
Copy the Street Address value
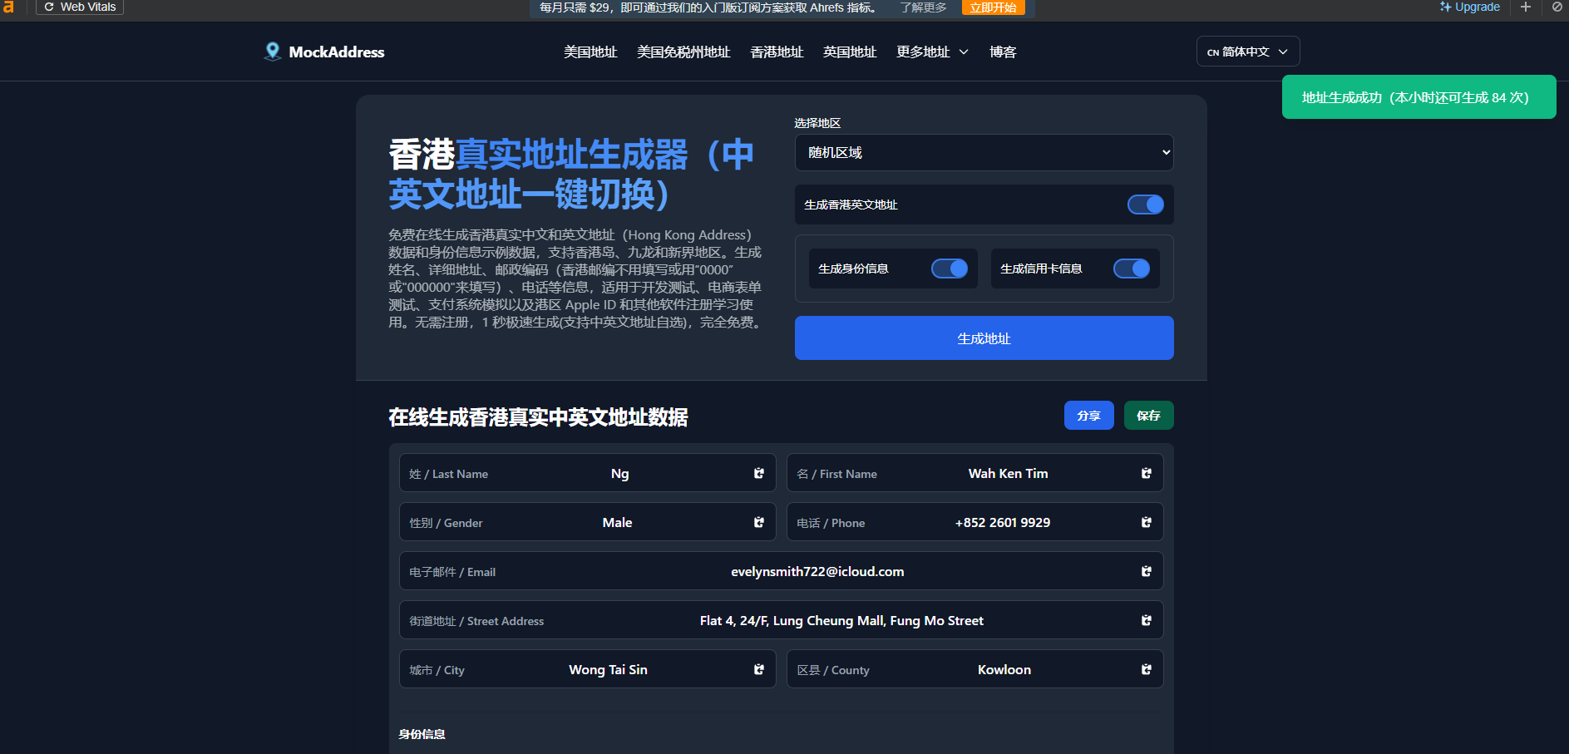pos(1146,620)
